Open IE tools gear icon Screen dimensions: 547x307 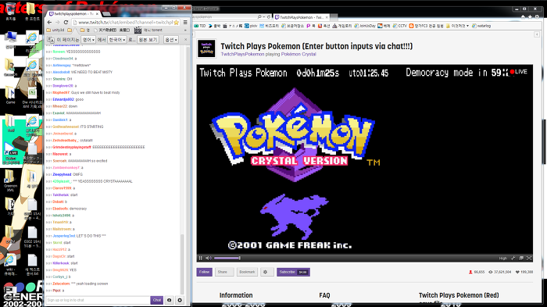(x=537, y=16)
